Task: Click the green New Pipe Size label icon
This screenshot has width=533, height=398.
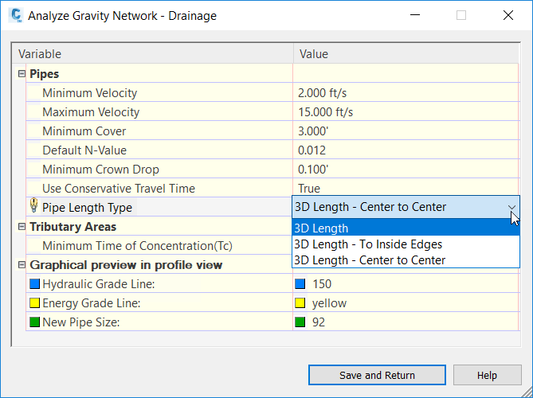Action: coord(34,322)
